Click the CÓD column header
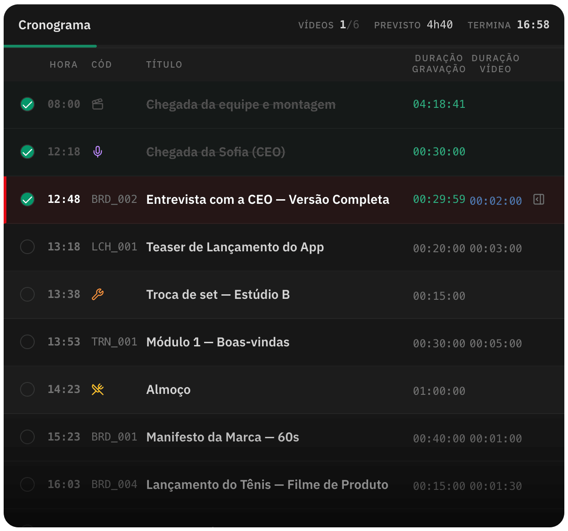The width and height of the screenshot is (568, 531). [x=101, y=64]
